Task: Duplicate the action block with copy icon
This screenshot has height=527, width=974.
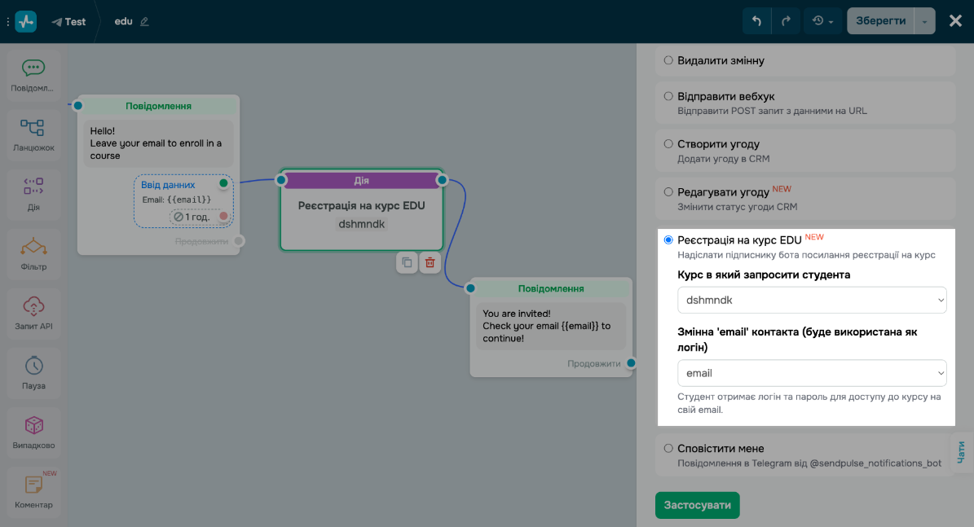Action: point(407,262)
